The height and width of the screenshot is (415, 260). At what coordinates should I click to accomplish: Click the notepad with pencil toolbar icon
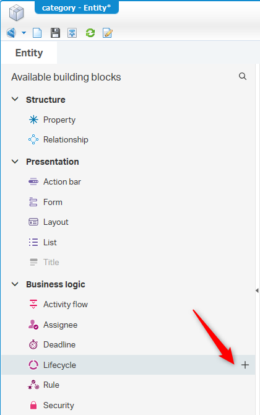108,33
